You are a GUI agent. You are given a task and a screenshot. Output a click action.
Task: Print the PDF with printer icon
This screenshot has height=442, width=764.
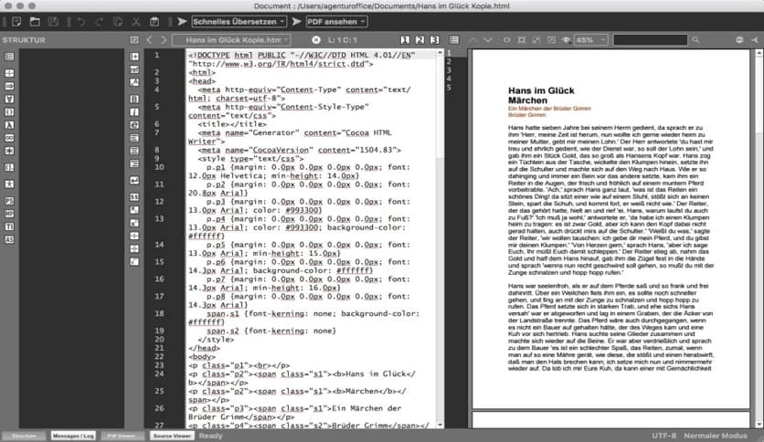(x=739, y=40)
